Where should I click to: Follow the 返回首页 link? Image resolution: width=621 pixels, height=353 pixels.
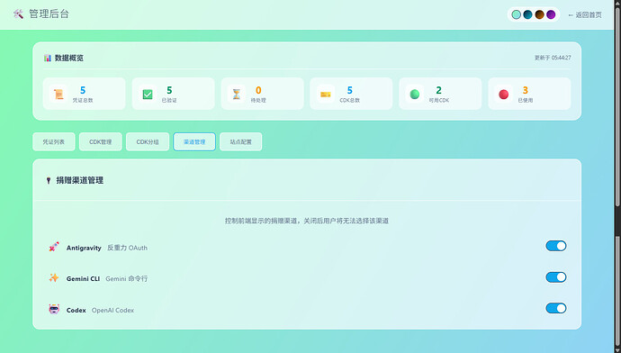[x=585, y=15]
